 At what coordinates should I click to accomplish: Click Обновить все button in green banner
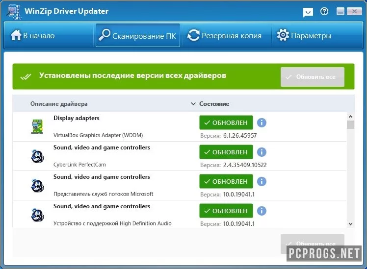(x=313, y=77)
